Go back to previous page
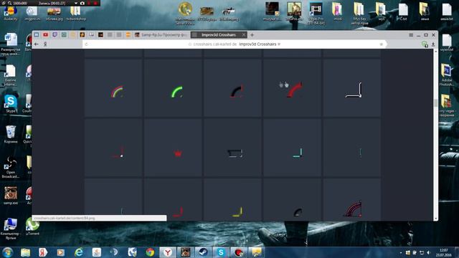Viewport: 459px width, 258px height. click(x=37, y=44)
